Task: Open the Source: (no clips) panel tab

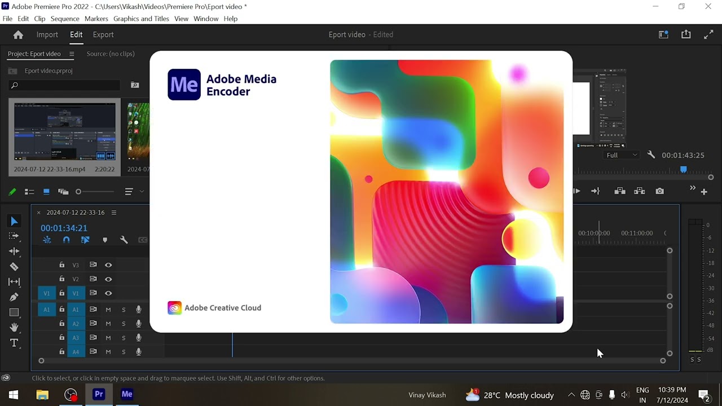Action: coord(111,54)
